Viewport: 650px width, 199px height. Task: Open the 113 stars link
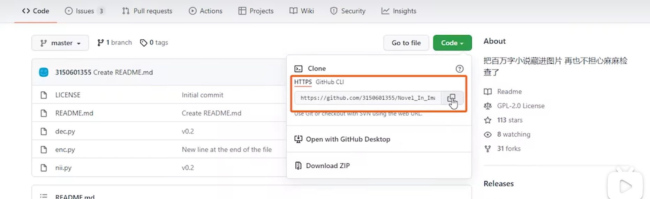click(509, 120)
